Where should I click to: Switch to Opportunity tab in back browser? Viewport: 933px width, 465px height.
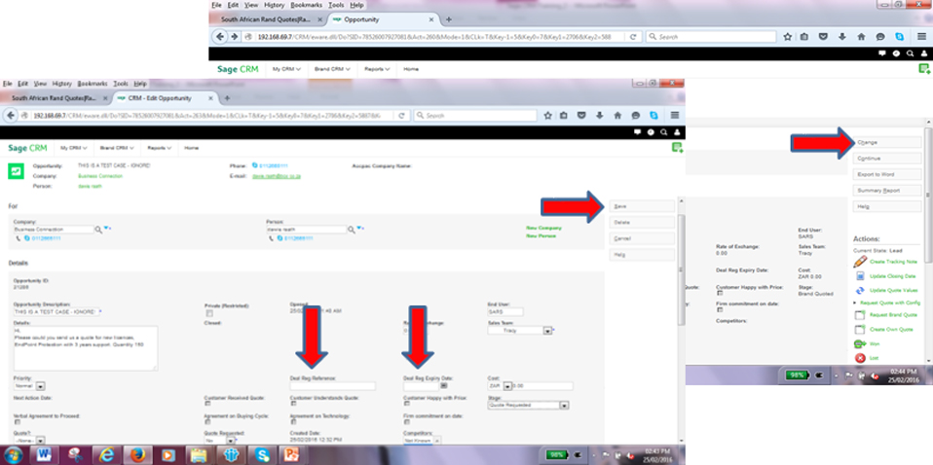(x=381, y=19)
